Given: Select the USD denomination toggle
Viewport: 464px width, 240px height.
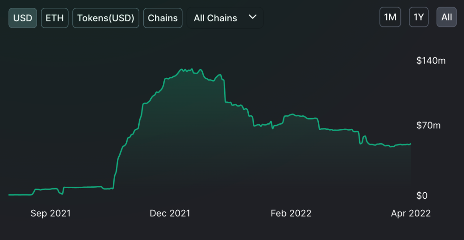Looking at the screenshot, I should click(23, 18).
